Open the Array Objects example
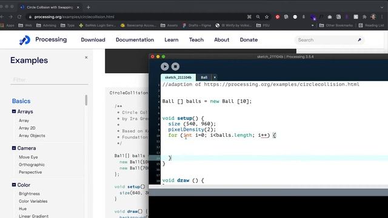The height and width of the screenshot is (218, 388). coord(32,136)
